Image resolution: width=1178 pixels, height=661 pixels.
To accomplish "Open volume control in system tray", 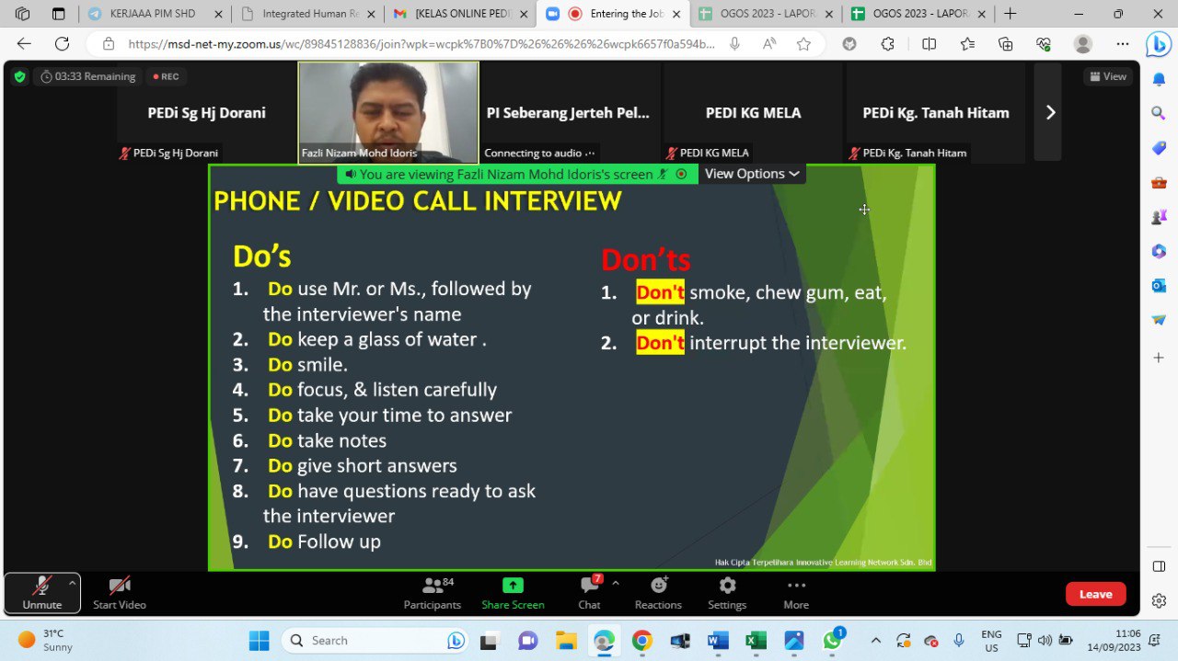I will pyautogui.click(x=1045, y=641).
